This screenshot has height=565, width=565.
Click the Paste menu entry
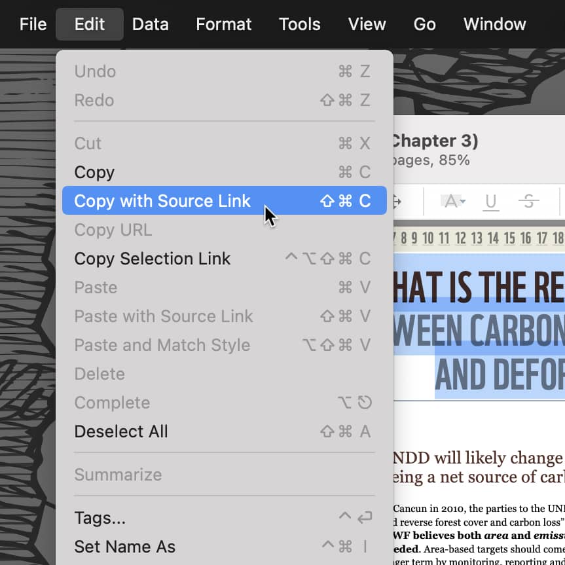point(224,287)
